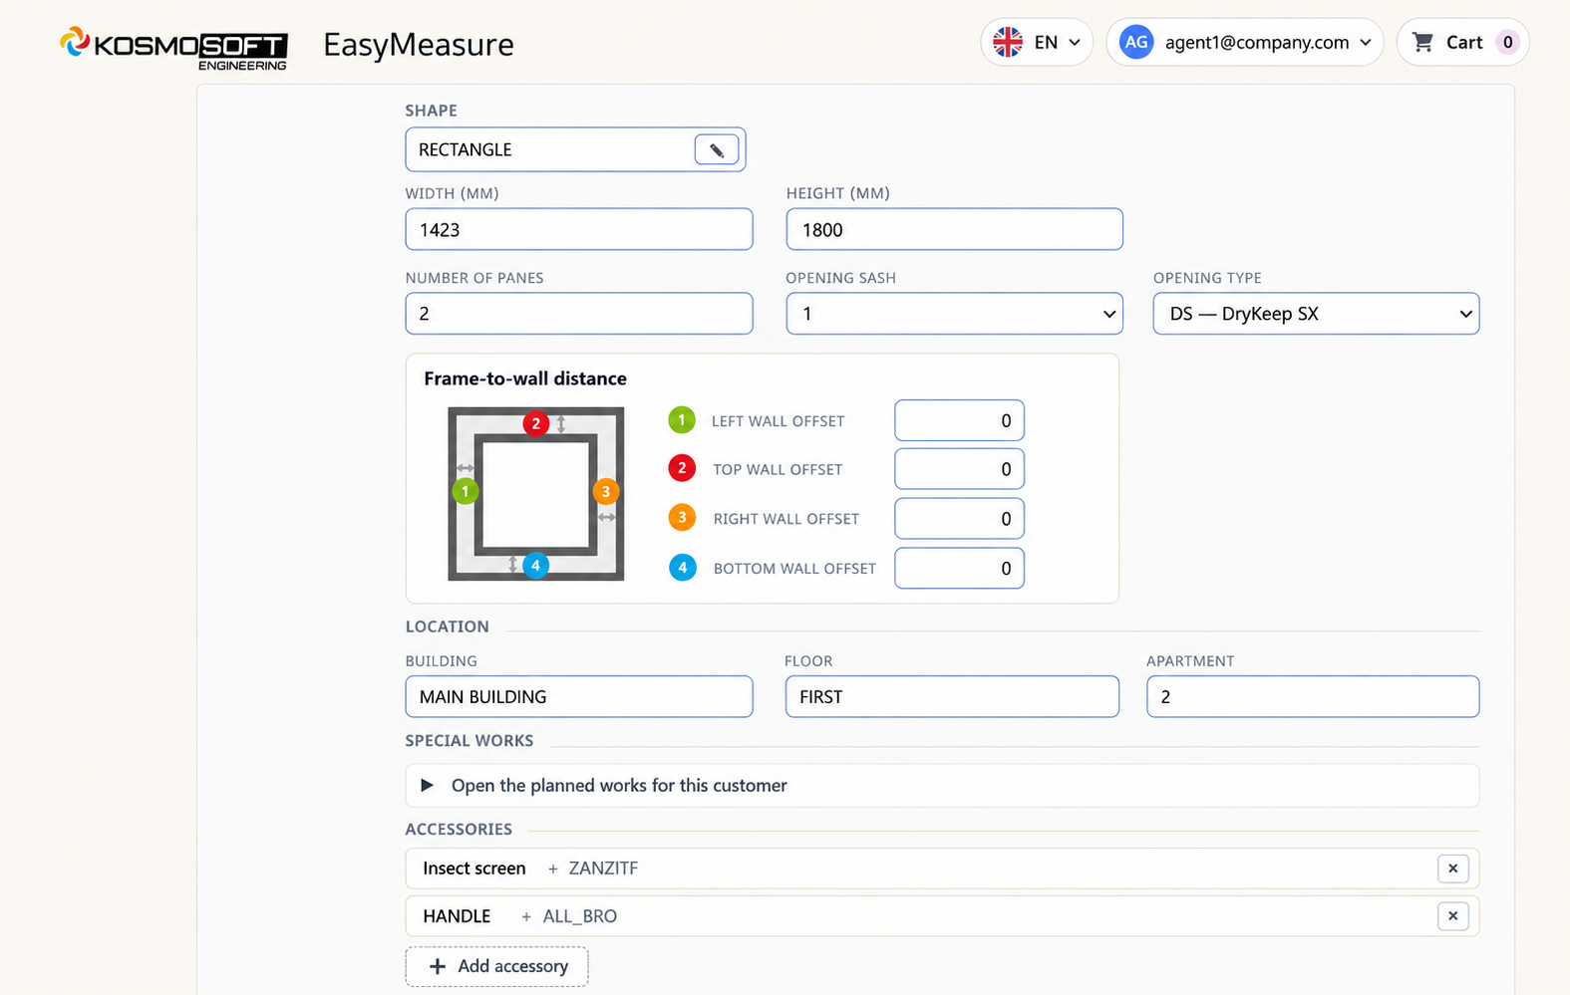Click blue badge beside Bottom Wall Offset
Viewport: 1570px width, 995px height.
682,568
